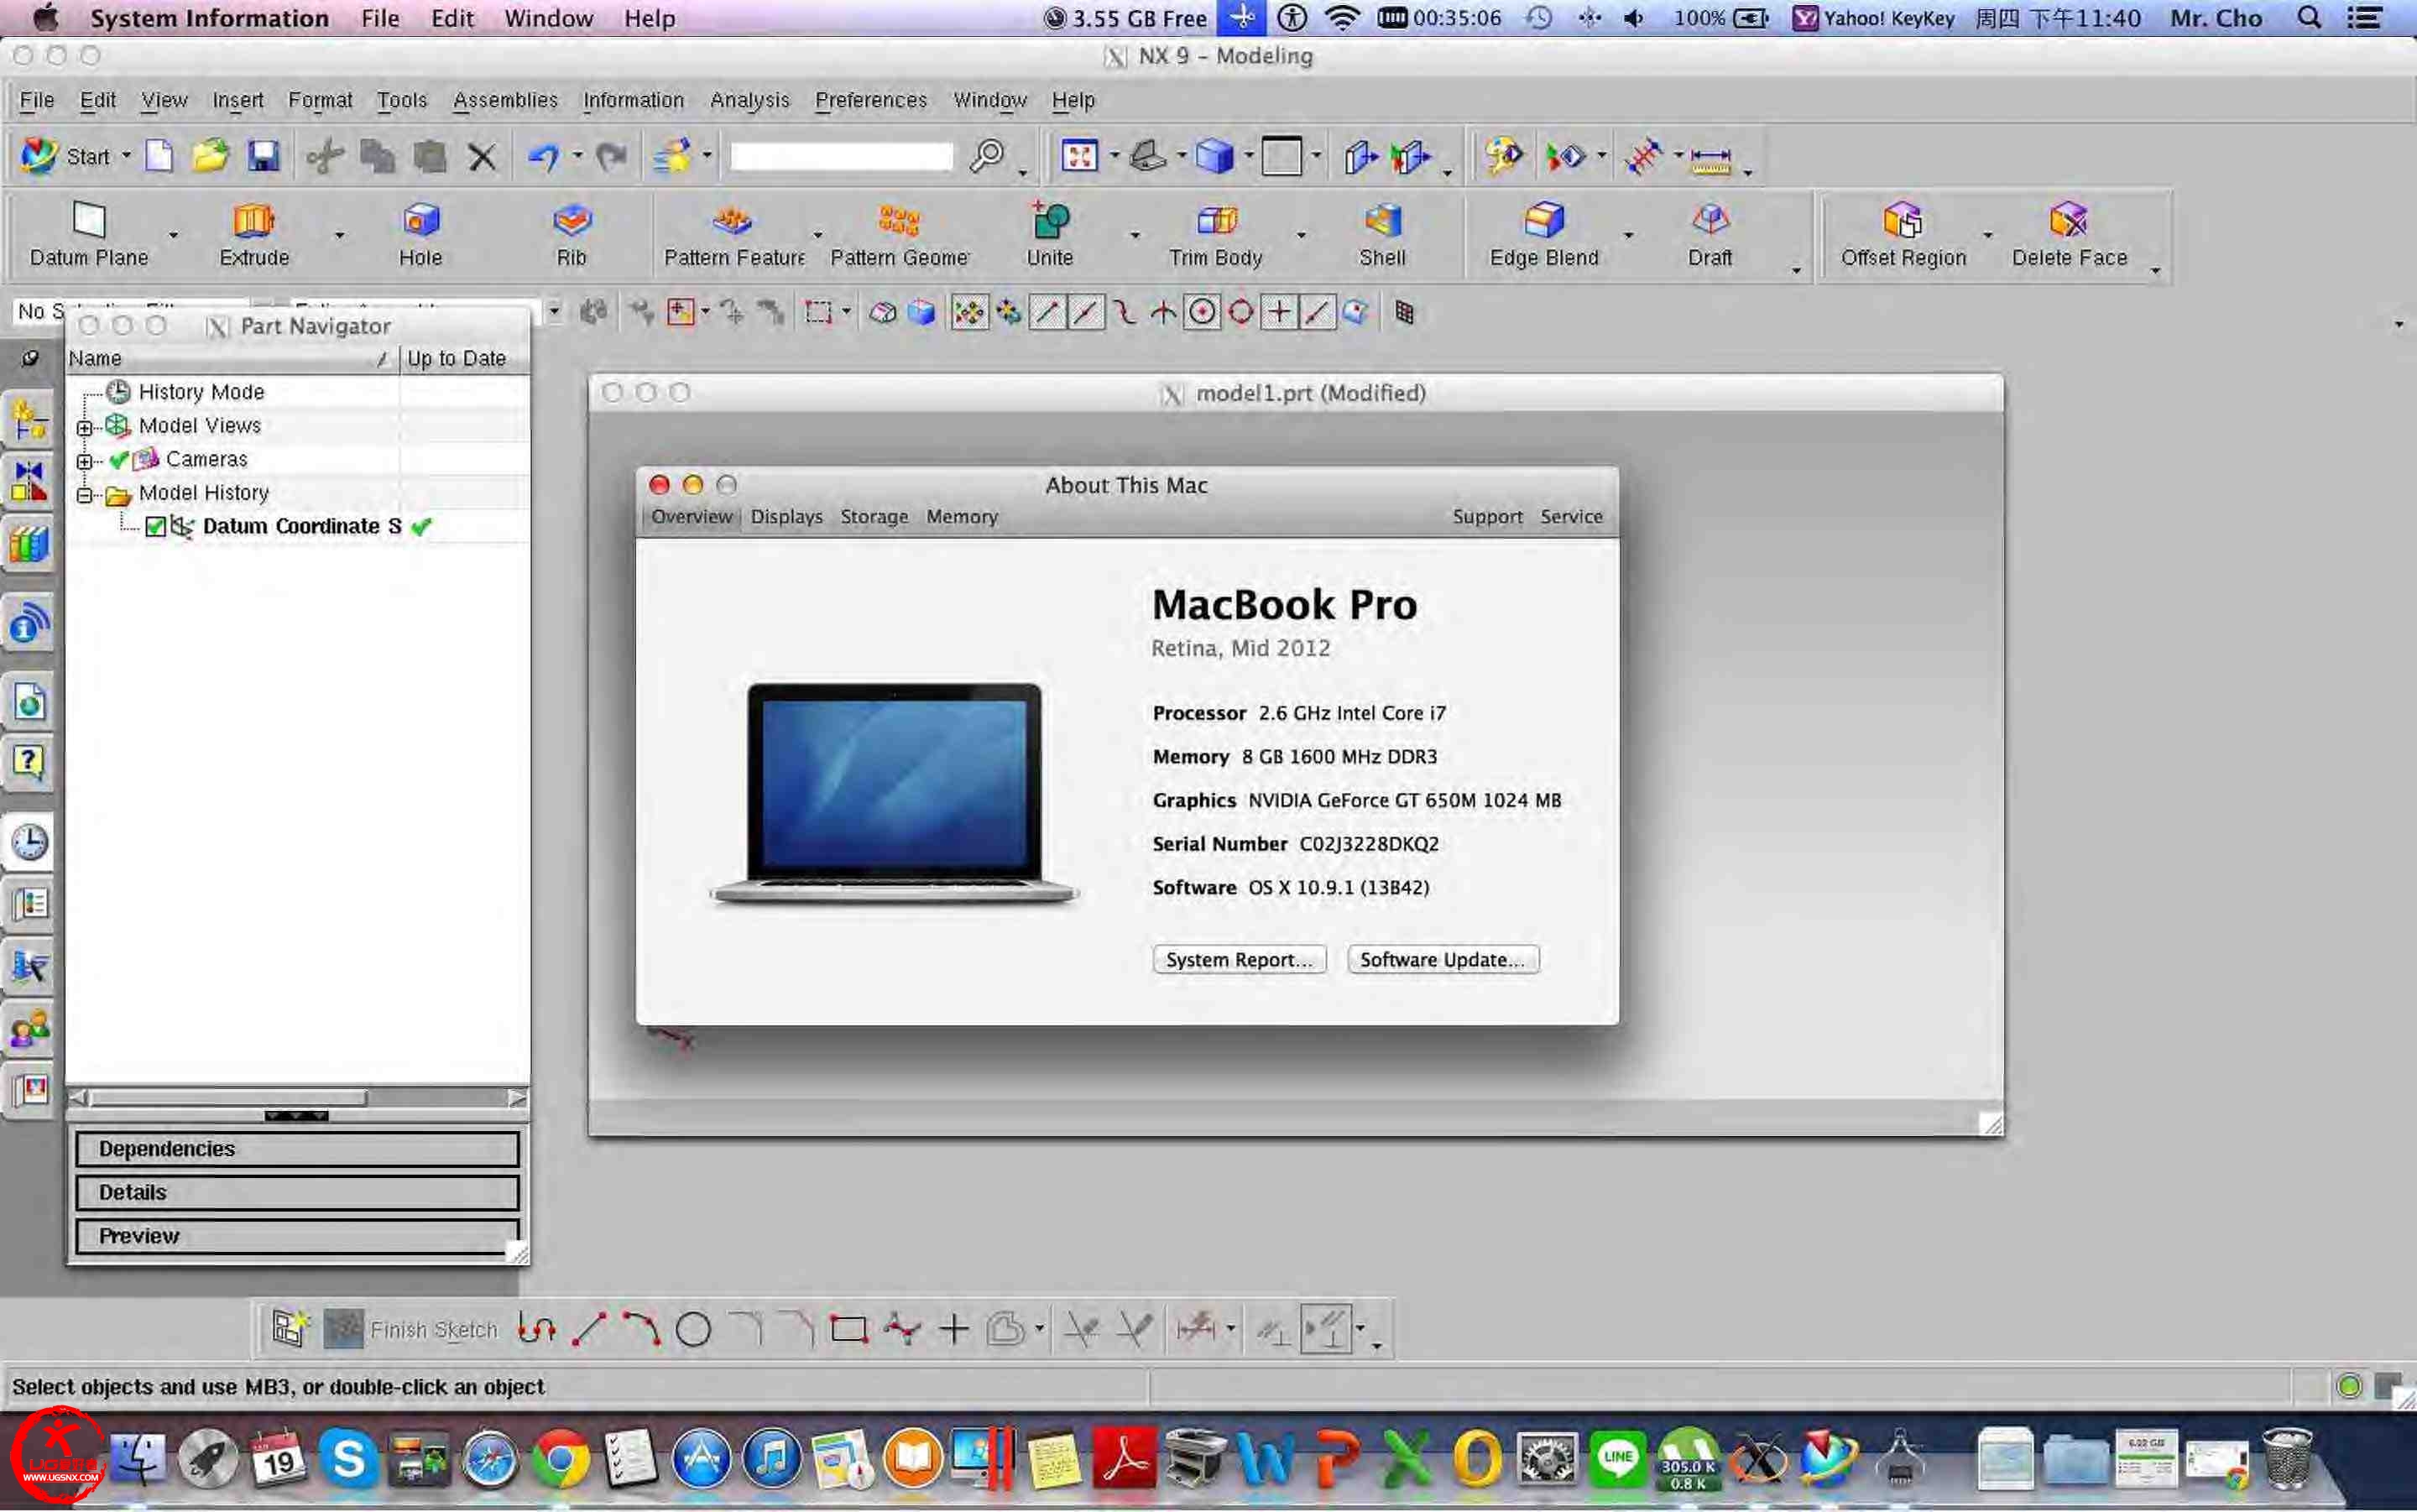
Task: Select the Unite boolean tool
Action: tap(1050, 235)
